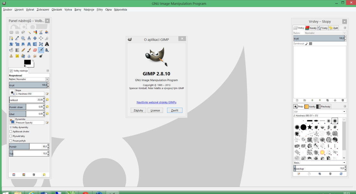Click edit dynamics icon next to Pressure Opacity
Screen dimensions: 356x194
(47, 122)
